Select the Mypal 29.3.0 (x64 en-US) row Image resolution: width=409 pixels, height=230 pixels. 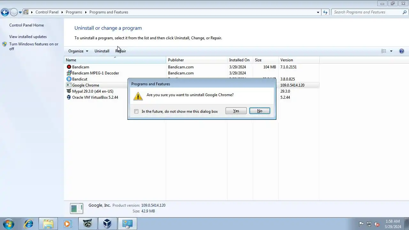tap(192, 91)
